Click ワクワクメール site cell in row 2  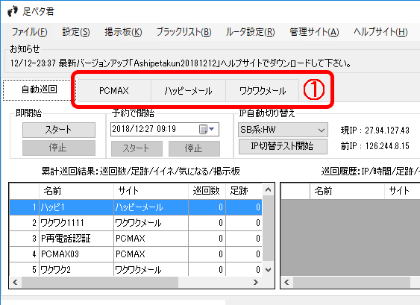pyautogui.click(x=151, y=223)
